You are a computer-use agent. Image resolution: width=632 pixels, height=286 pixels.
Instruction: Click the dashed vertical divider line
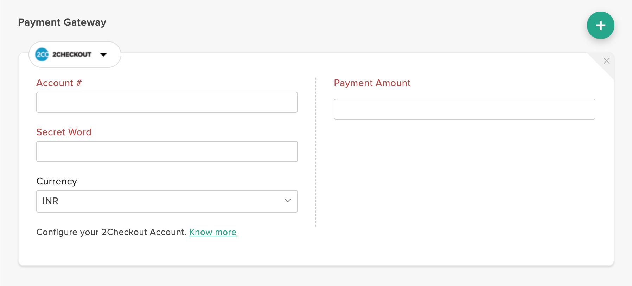click(316, 151)
